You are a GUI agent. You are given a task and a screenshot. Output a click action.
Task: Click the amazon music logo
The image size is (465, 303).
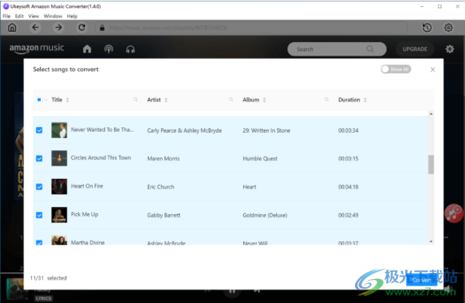coord(37,48)
